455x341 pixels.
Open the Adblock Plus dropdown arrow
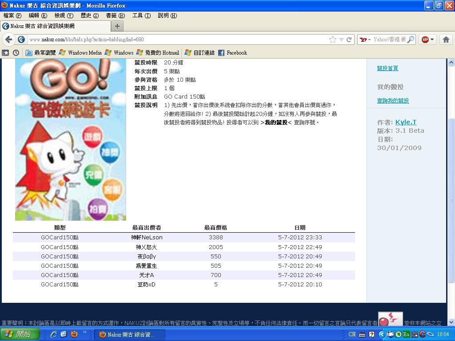click(x=432, y=40)
